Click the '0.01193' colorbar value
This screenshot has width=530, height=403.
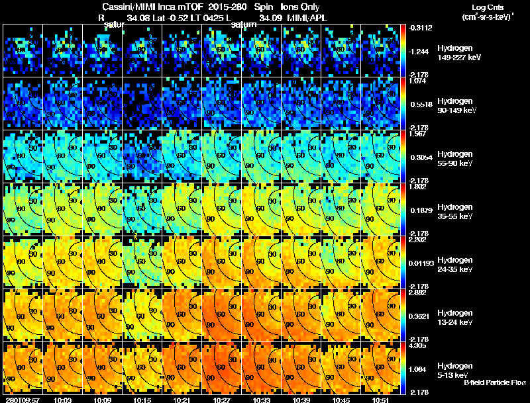(x=421, y=263)
